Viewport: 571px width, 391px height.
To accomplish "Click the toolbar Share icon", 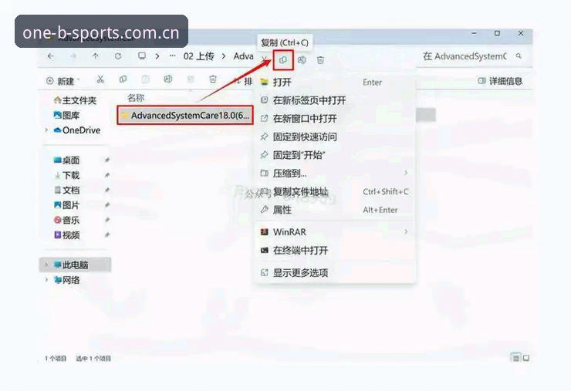I will 191,79.
